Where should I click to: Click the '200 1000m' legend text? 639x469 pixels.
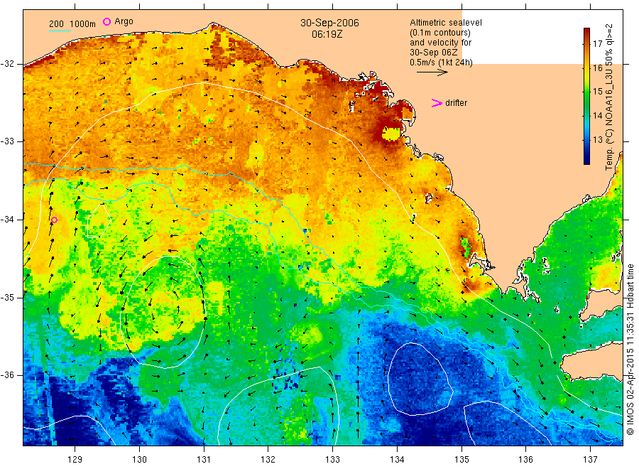pos(72,24)
